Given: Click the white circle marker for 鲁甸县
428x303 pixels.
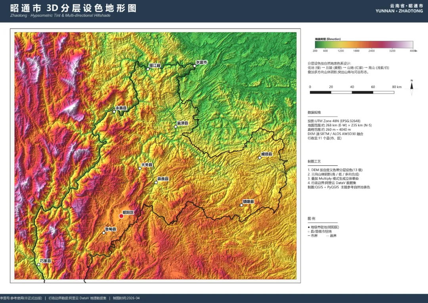Looking at the screenshot, I should click(x=104, y=233).
